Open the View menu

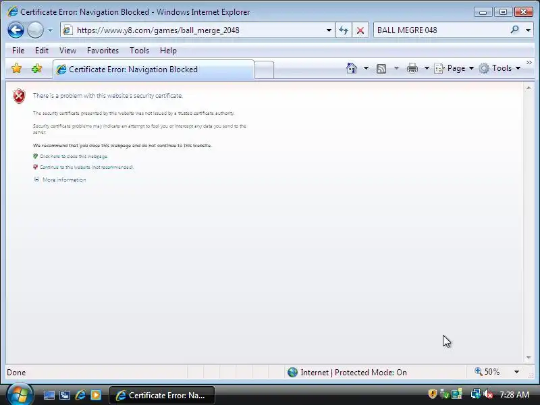click(x=67, y=51)
